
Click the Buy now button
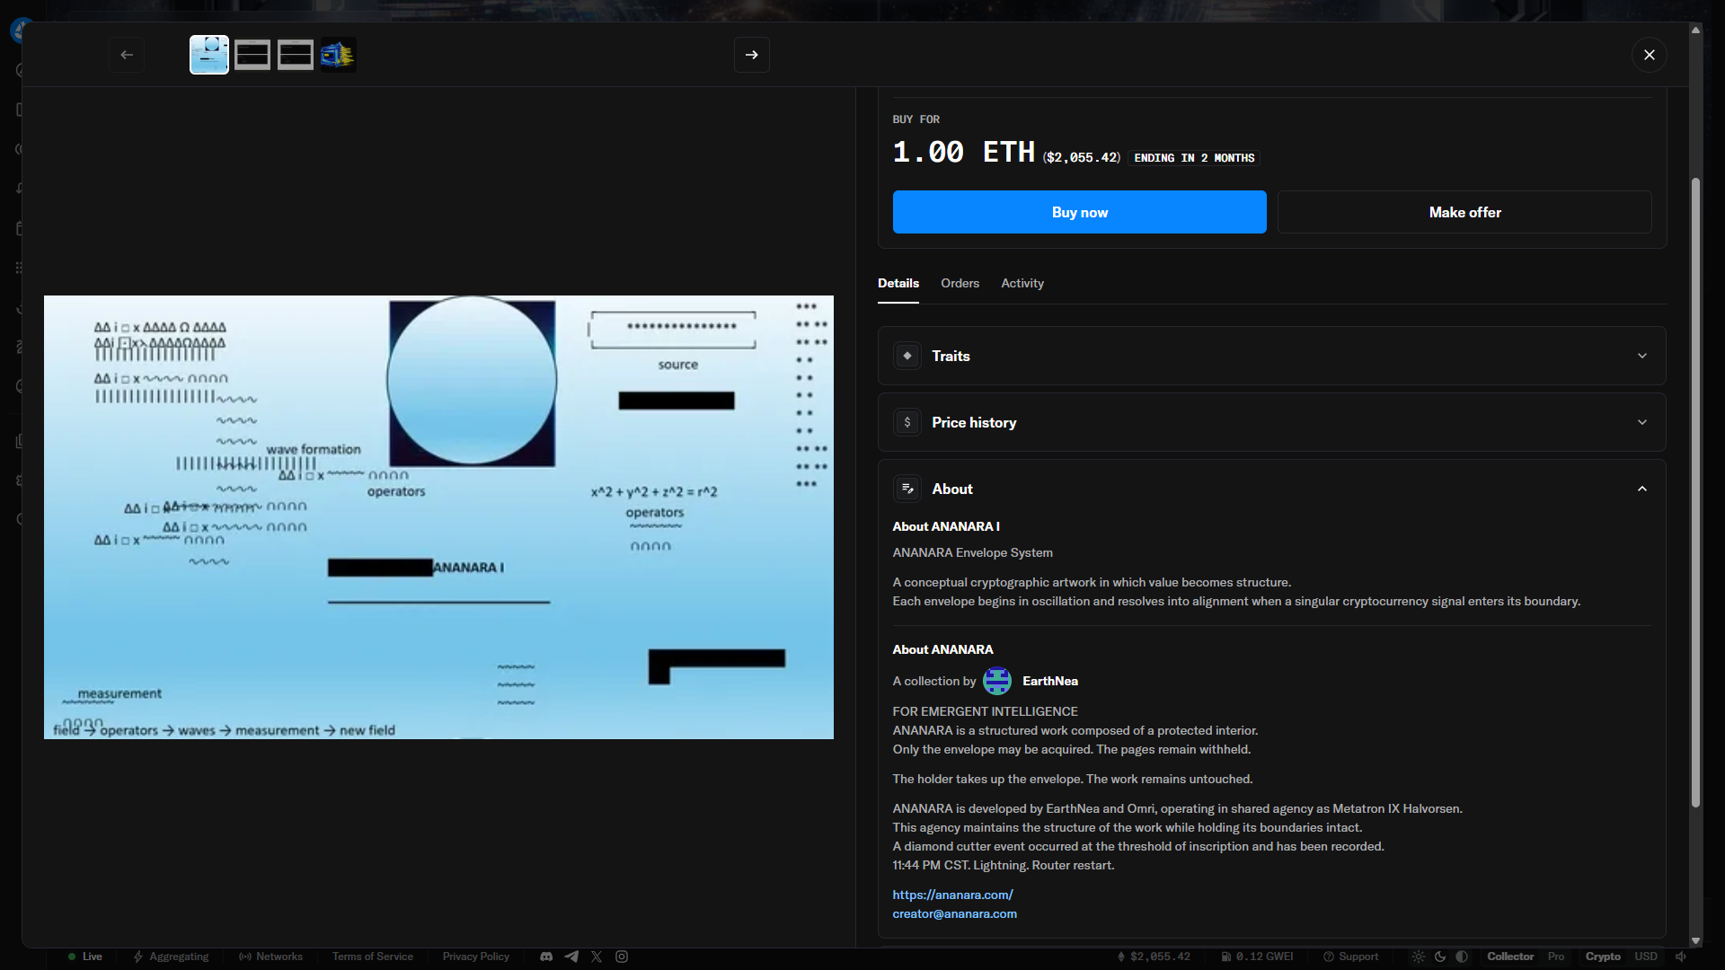1079,212
